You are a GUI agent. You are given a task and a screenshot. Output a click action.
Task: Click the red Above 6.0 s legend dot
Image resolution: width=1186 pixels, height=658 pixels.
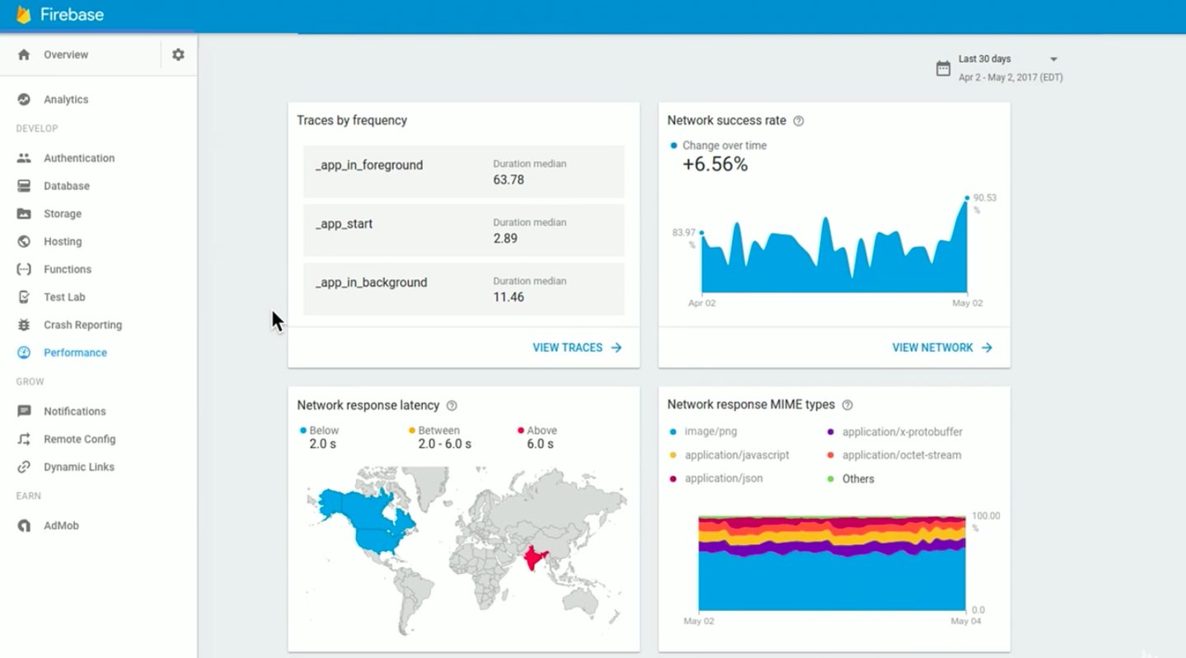click(521, 430)
